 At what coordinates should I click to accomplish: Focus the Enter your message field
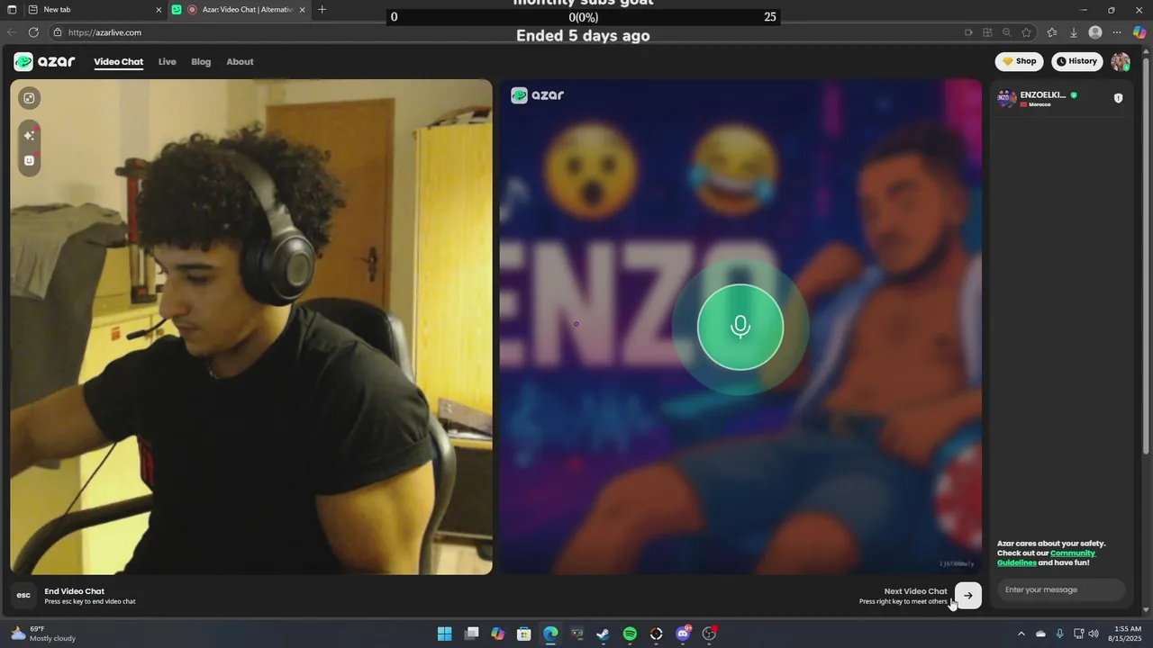click(x=1061, y=589)
